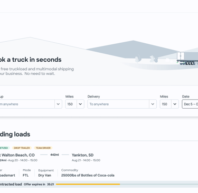Click the truck illustration in banner
This screenshot has height=193, width=198.
pyautogui.click(x=187, y=59)
